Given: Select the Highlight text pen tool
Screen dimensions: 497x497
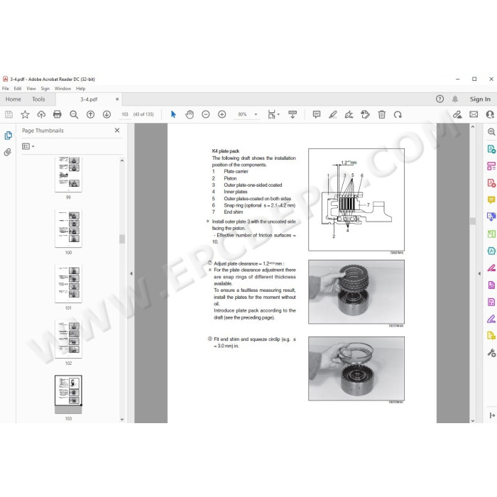Looking at the screenshot, I should 333,114.
